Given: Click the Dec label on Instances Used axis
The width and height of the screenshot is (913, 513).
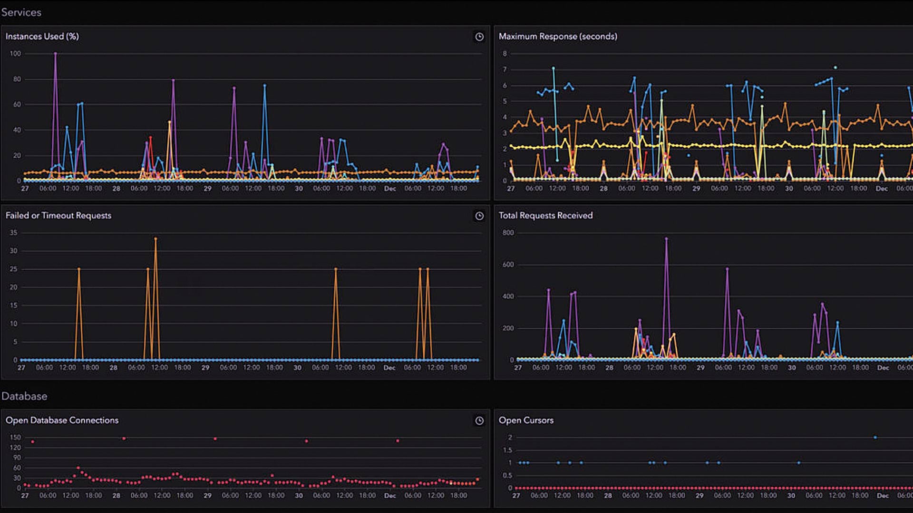Looking at the screenshot, I should (390, 189).
